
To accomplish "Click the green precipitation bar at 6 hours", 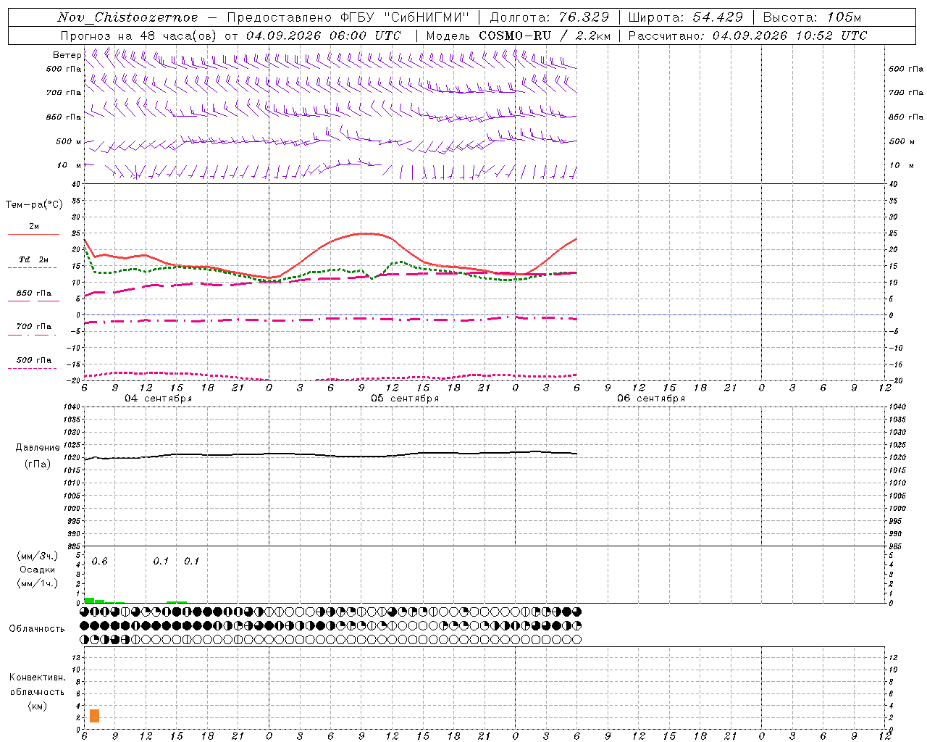I will [89, 600].
